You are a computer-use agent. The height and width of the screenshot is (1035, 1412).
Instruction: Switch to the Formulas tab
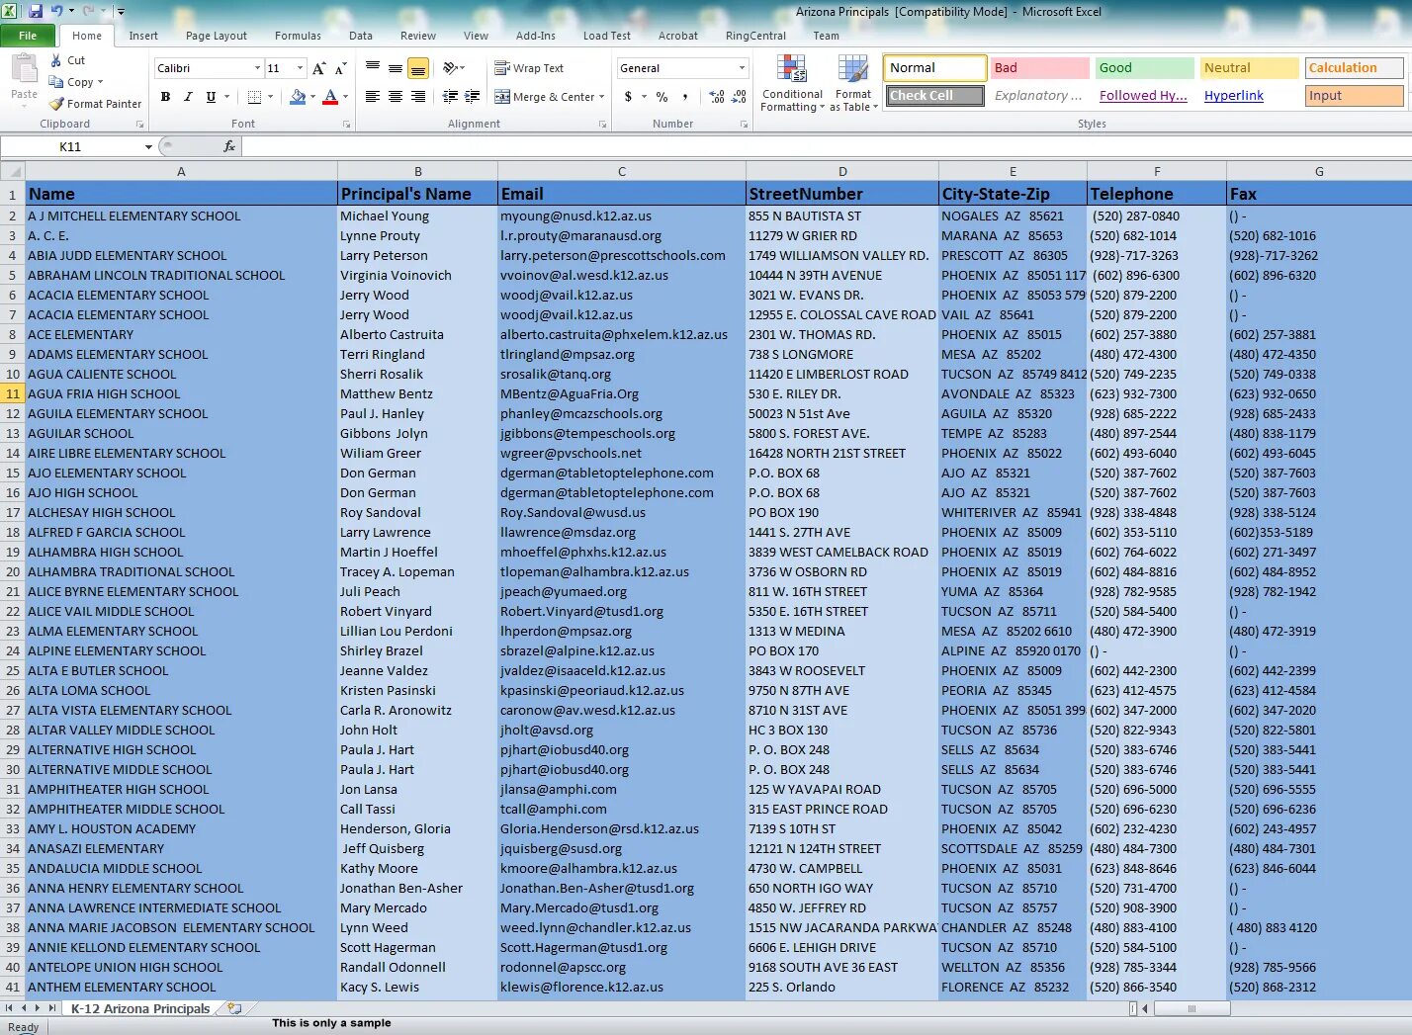tap(298, 36)
